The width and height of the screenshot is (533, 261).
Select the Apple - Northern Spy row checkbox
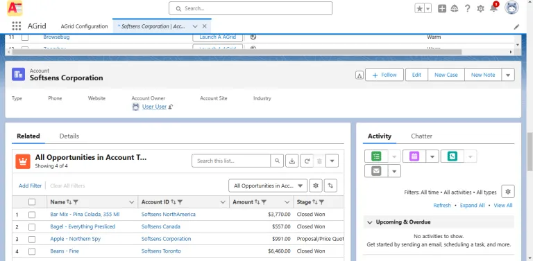32,240
